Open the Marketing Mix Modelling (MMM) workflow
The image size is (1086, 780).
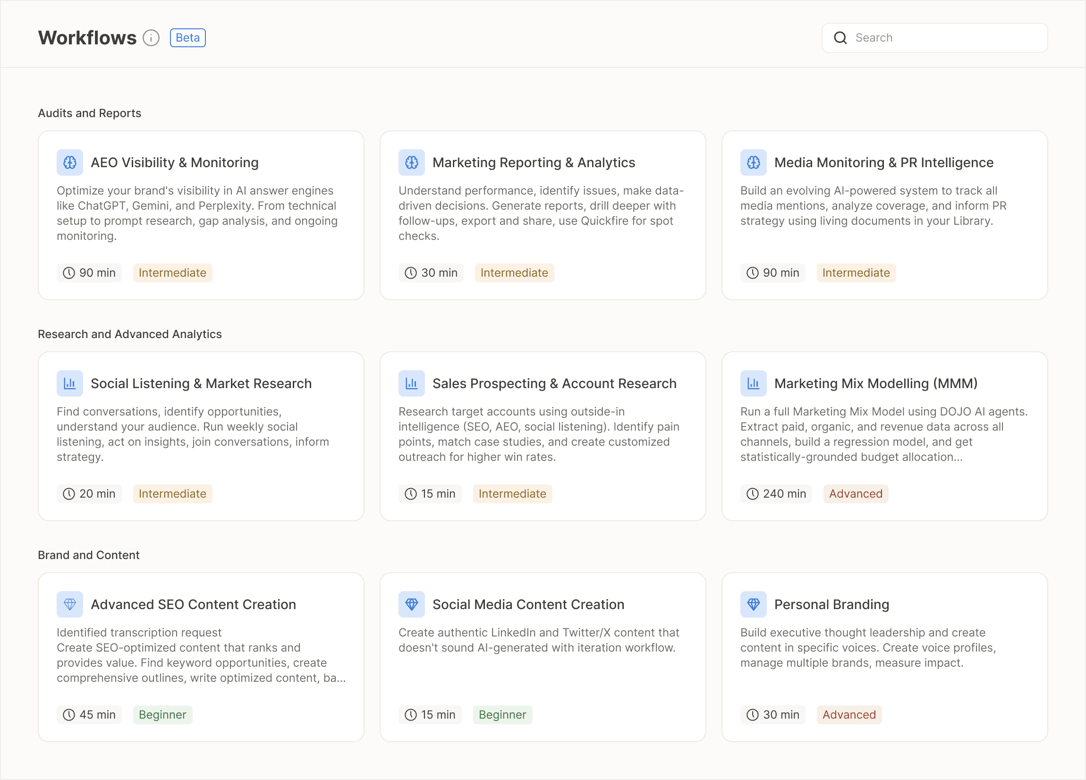point(884,436)
